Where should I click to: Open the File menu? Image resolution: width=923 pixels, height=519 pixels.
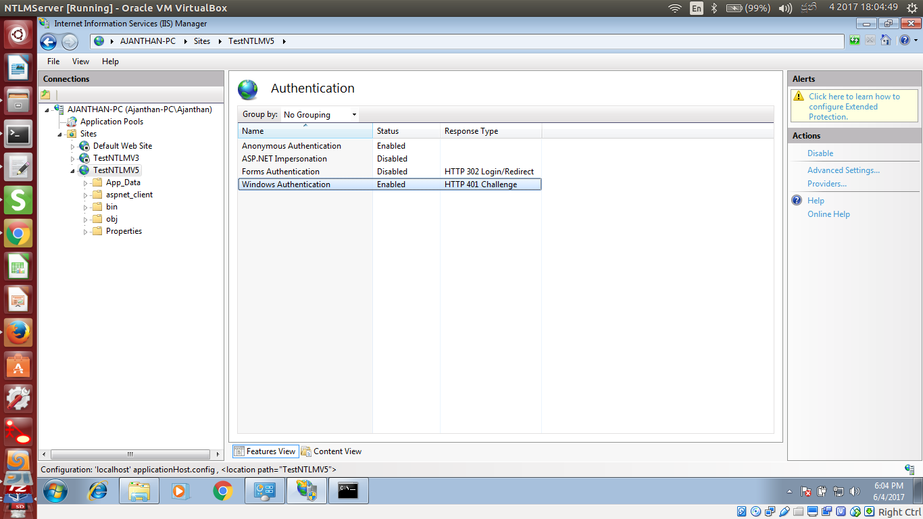[53, 61]
